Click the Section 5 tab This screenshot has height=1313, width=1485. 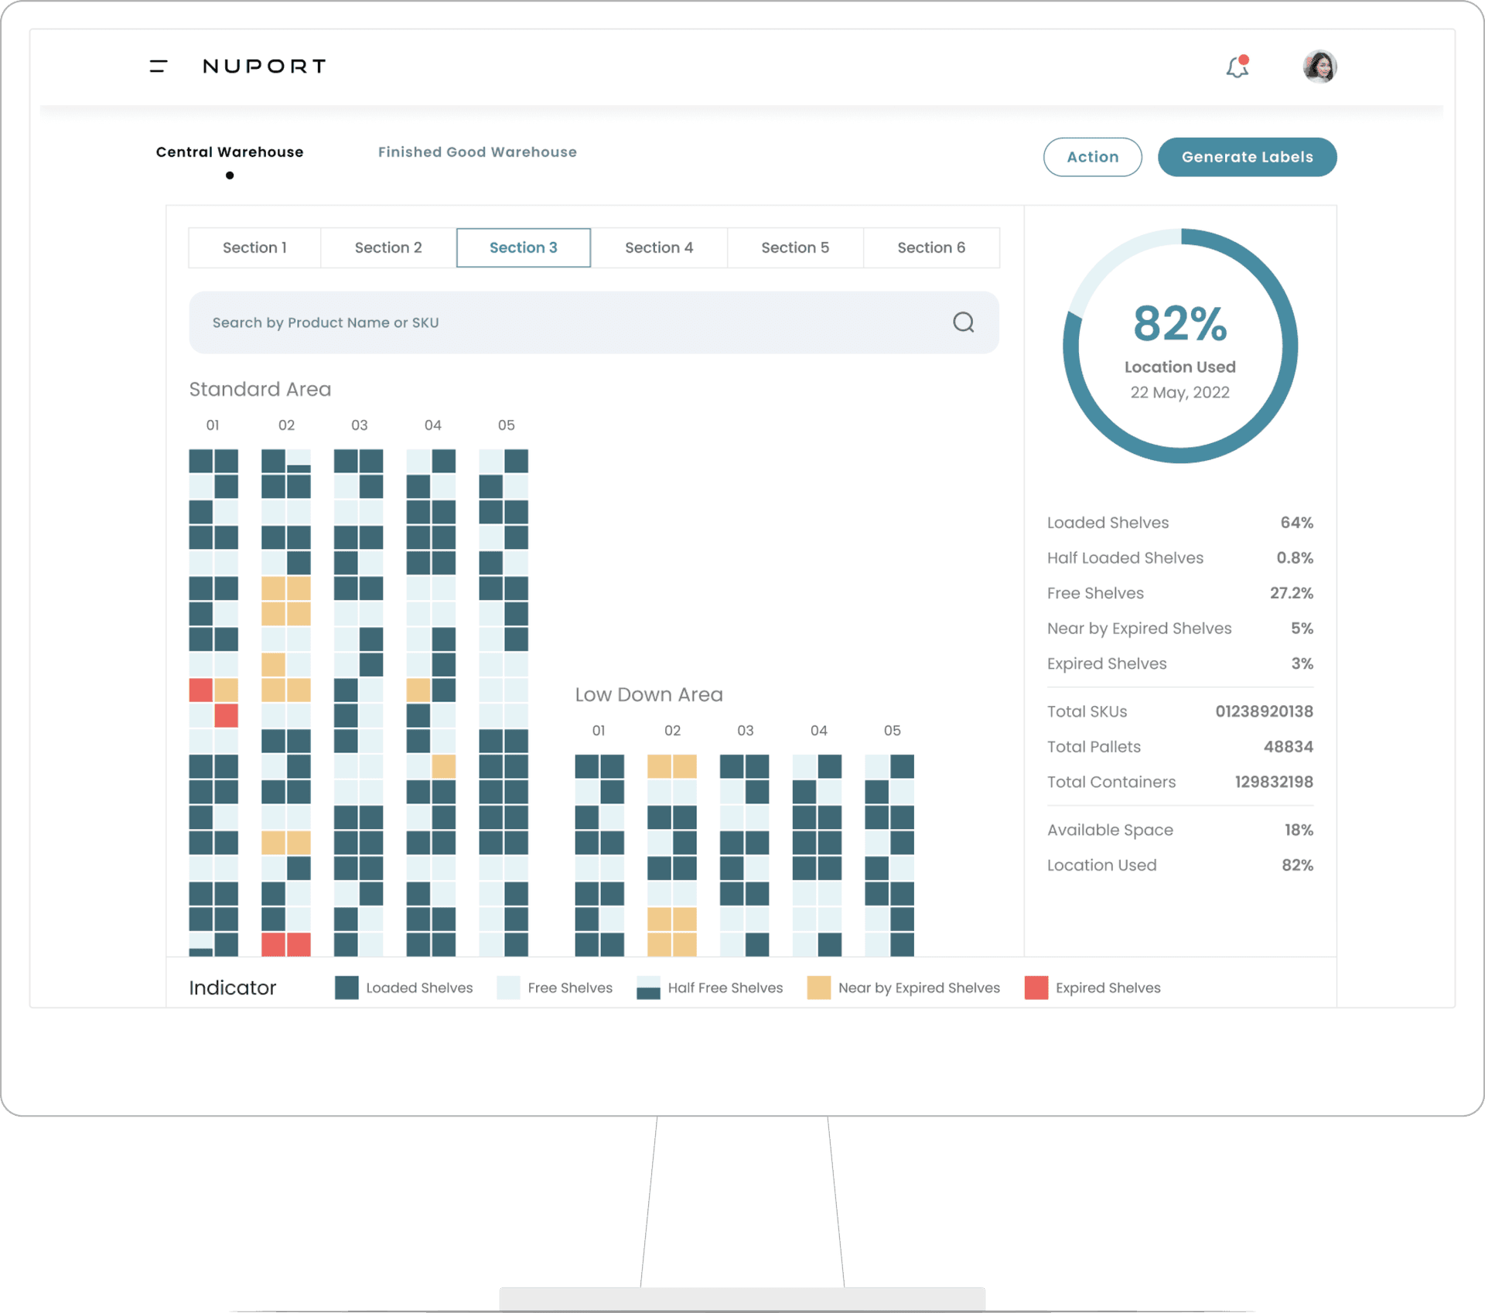click(796, 247)
